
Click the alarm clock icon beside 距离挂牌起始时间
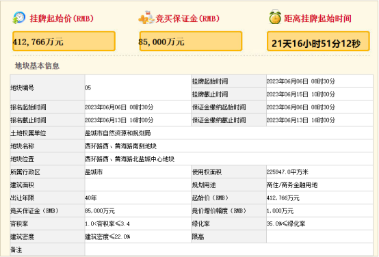point(275,16)
